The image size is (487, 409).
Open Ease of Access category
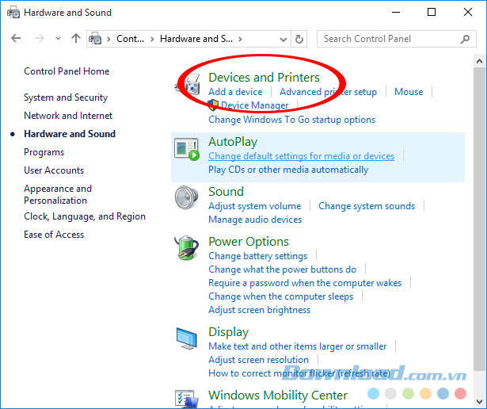pyautogui.click(x=54, y=235)
